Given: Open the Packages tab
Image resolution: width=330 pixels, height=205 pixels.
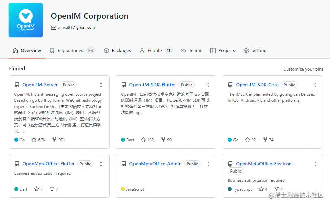Looking at the screenshot, I should click(x=117, y=51).
